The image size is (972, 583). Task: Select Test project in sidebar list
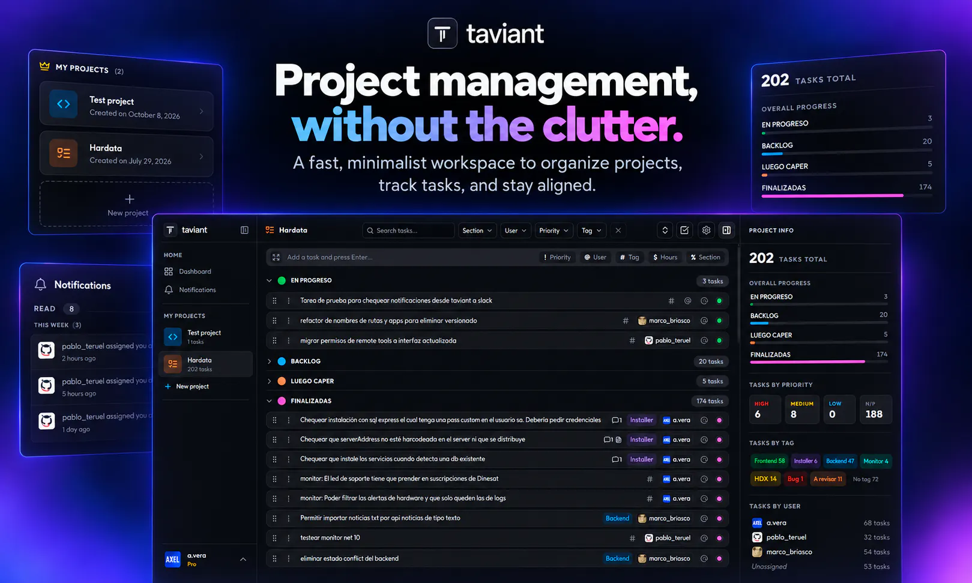(205, 337)
